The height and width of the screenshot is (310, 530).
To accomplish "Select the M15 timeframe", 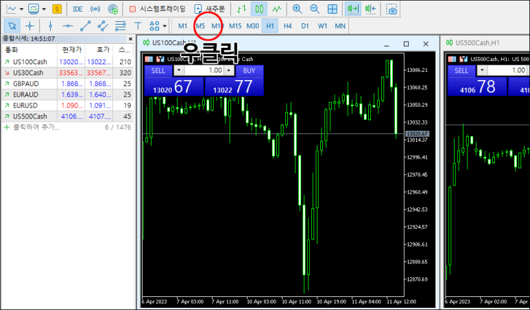I will 235,25.
